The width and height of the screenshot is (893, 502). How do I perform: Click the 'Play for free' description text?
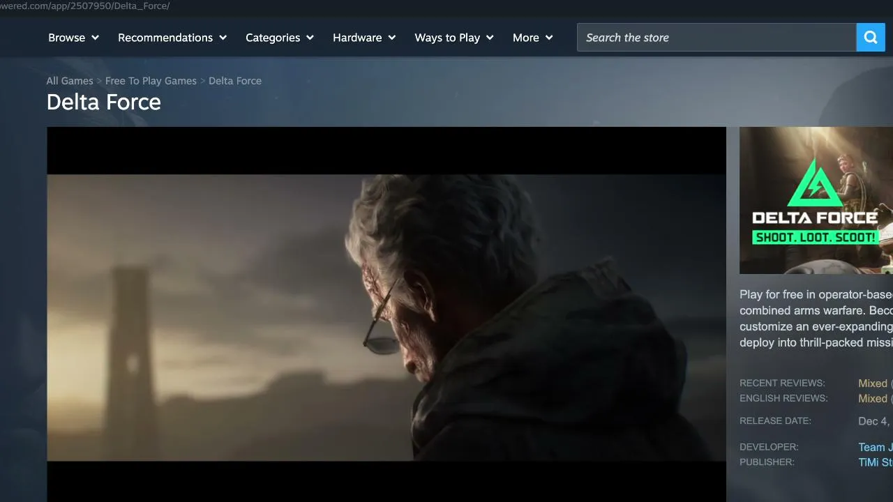[816, 319]
